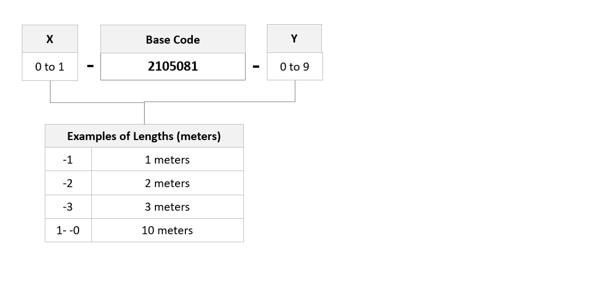Click the dash between Base Code and Y
The image size is (610, 283).
(x=255, y=67)
